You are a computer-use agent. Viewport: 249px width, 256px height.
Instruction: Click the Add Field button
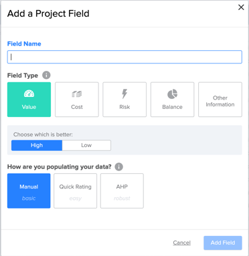[223, 243]
